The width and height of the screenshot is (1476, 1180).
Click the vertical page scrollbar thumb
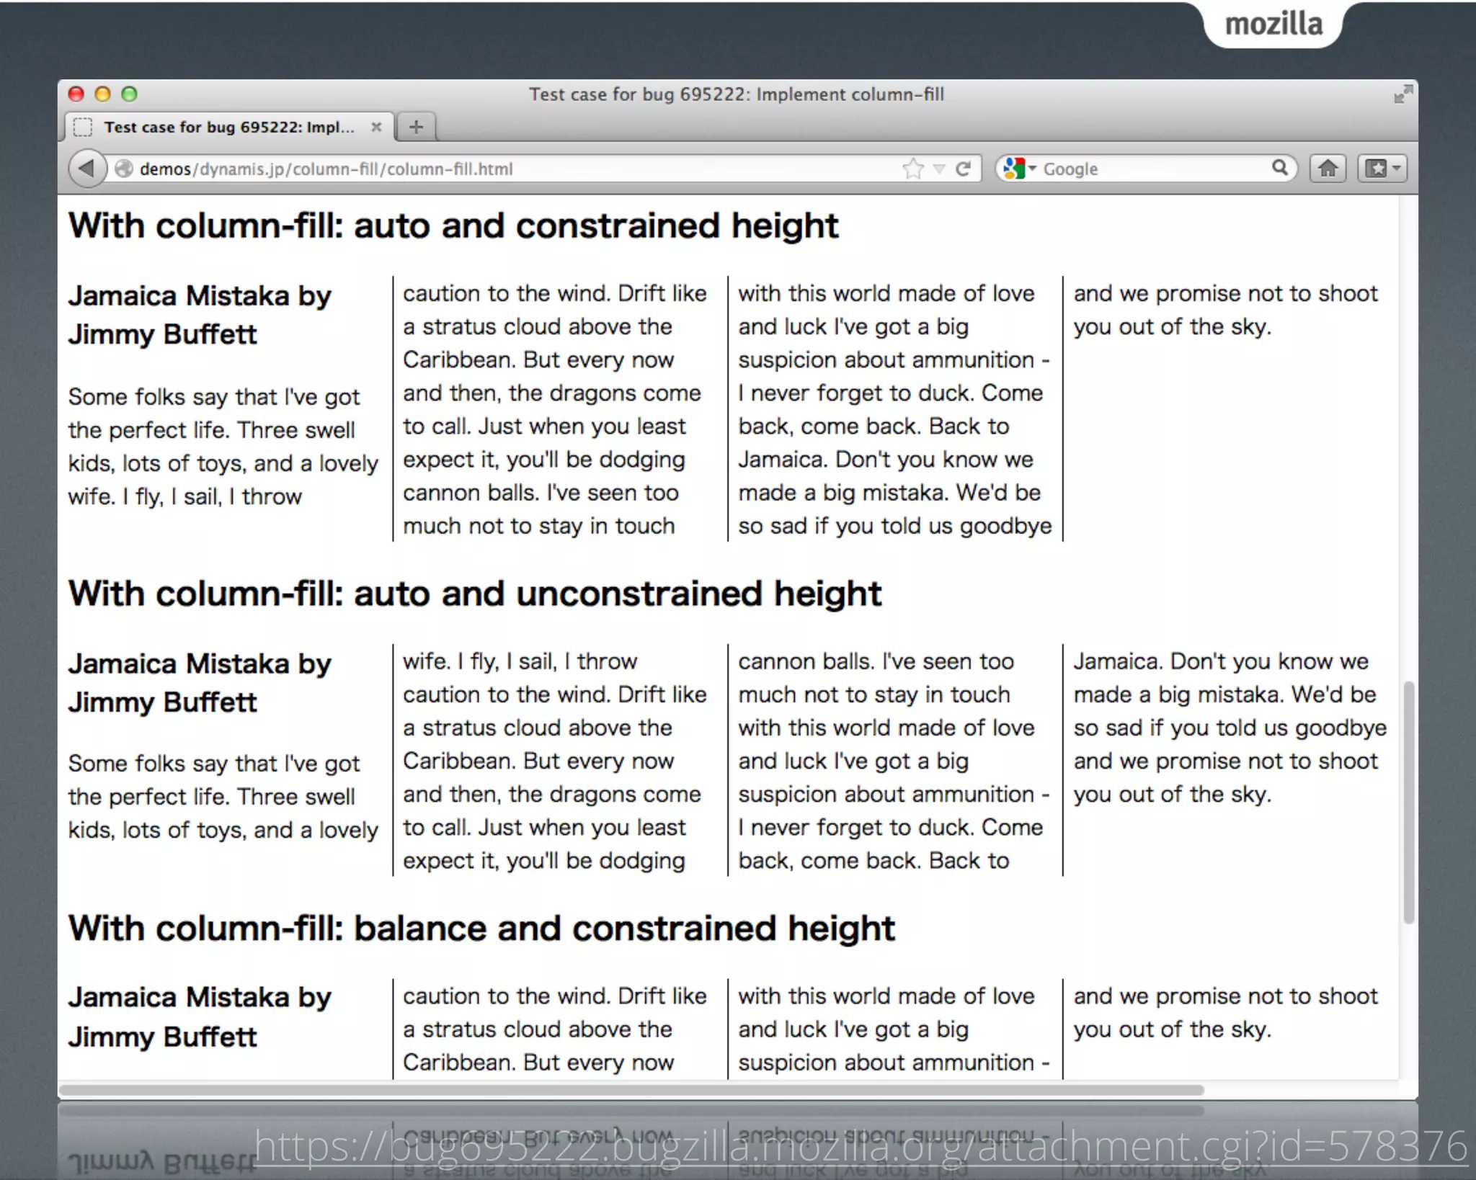(x=1408, y=801)
